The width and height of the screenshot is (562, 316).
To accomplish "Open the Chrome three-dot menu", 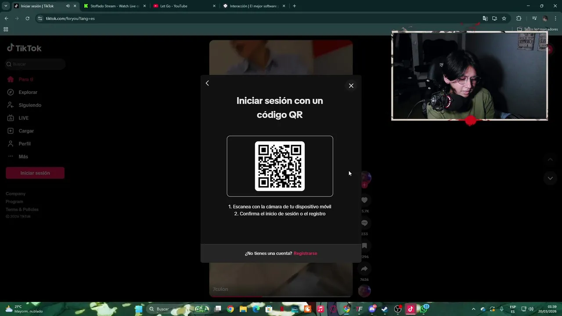I will click(x=556, y=18).
